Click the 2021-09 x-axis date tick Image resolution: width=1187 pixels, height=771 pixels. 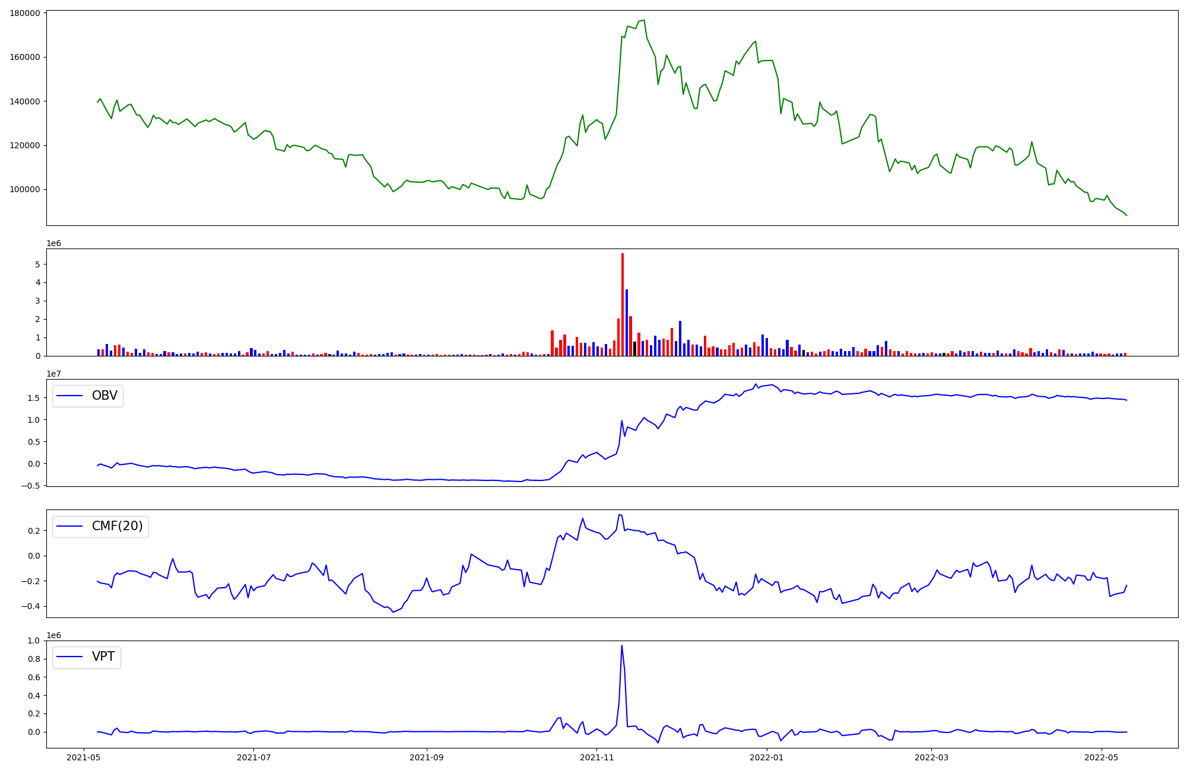click(427, 757)
